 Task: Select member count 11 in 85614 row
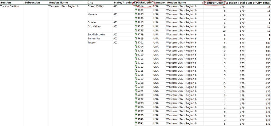[x=224, y=7]
